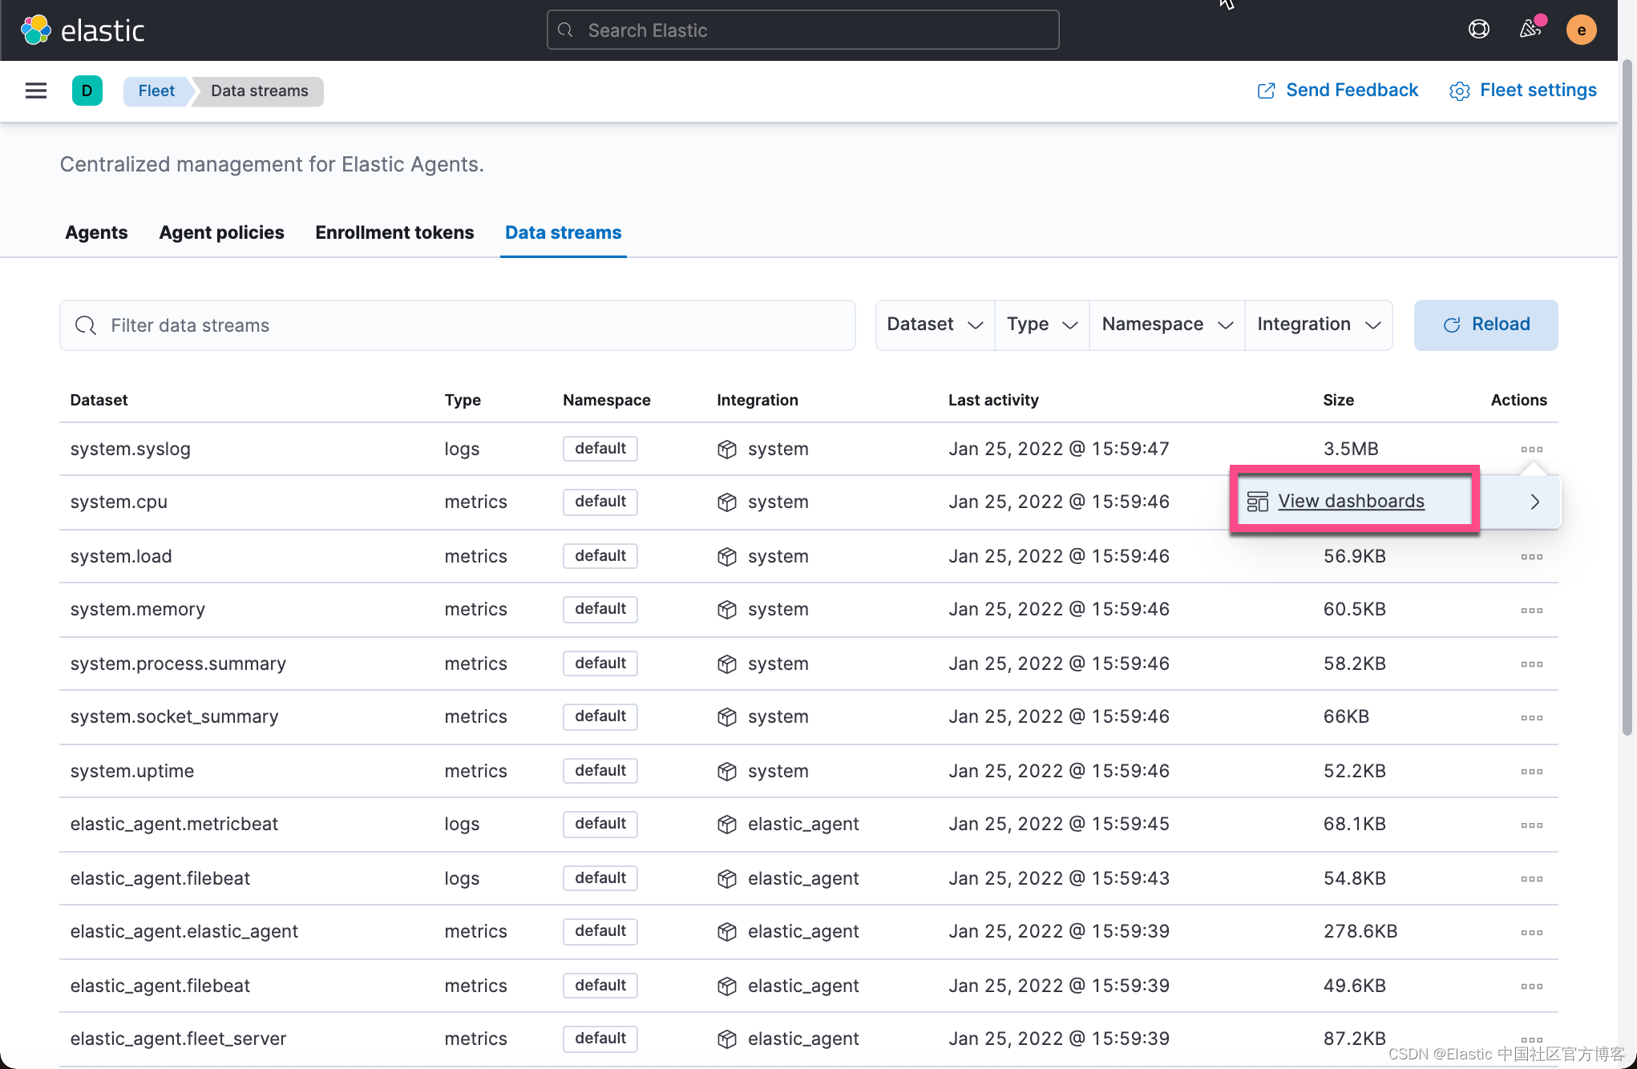Image resolution: width=1637 pixels, height=1069 pixels.
Task: Open the newsfeed notifications icon
Action: pos(1530,30)
